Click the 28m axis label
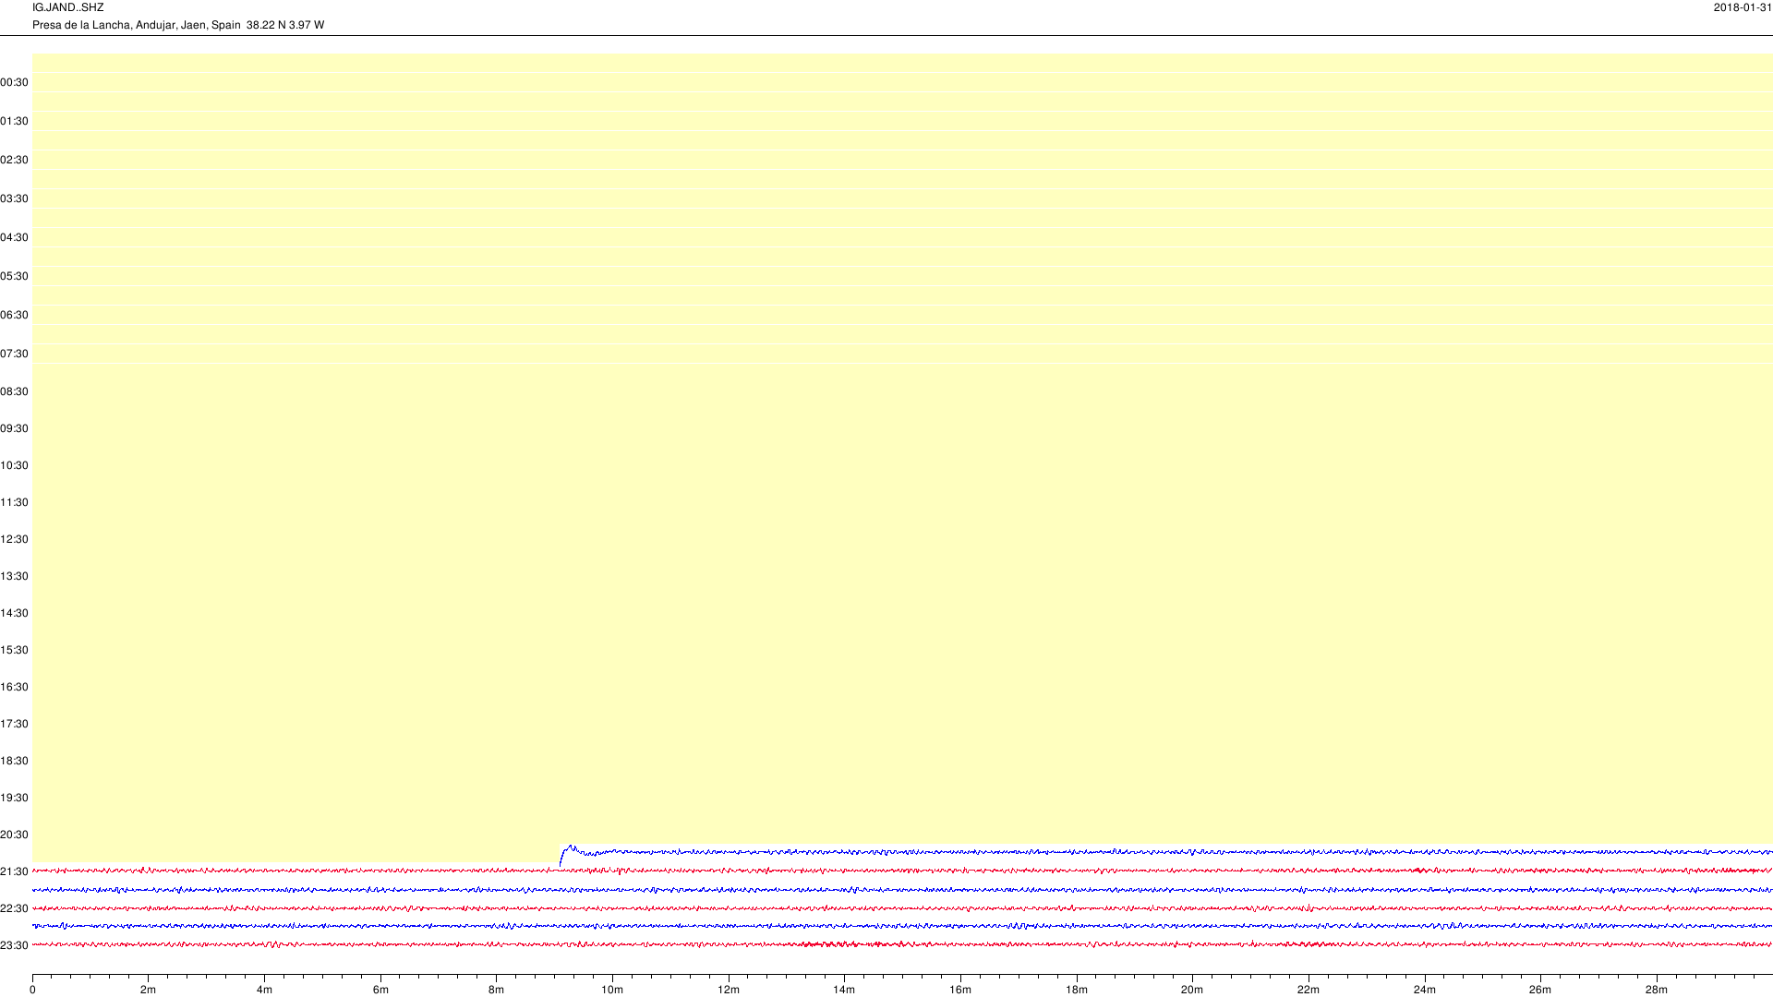The image size is (1773, 997). tap(1657, 990)
